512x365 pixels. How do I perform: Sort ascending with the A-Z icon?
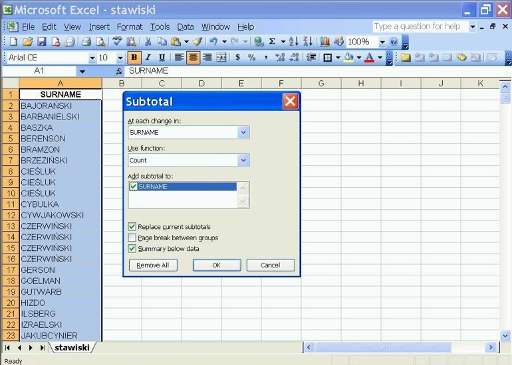293,42
